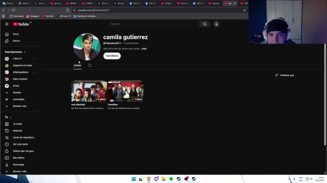Viewport: 327px width, 183px height.
Task: Open File Explorer from the taskbar
Action: pyautogui.click(x=163, y=179)
